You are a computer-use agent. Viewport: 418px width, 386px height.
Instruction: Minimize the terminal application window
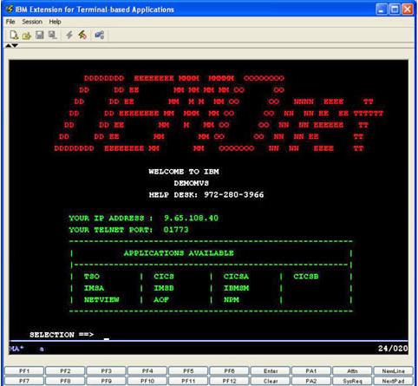tap(382, 10)
